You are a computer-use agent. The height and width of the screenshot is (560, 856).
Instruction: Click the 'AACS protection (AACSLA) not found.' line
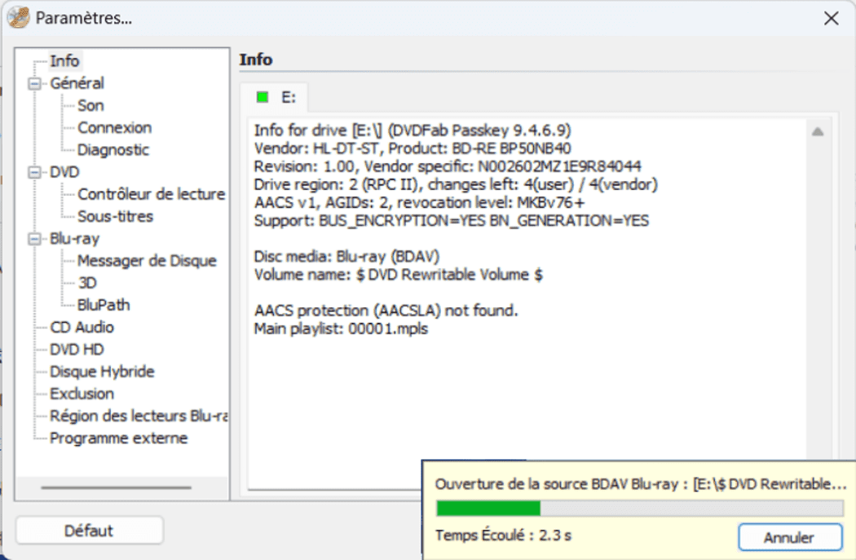[x=386, y=311]
